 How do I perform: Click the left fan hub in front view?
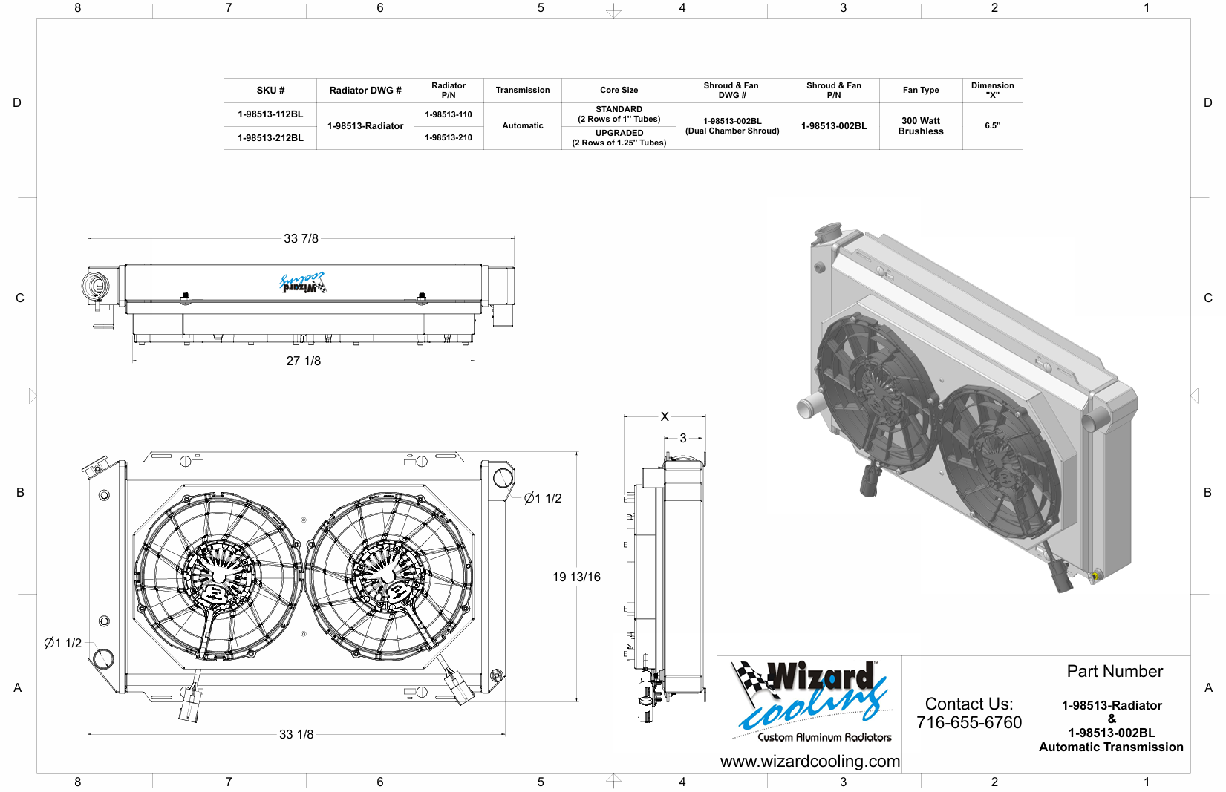coord(219,575)
